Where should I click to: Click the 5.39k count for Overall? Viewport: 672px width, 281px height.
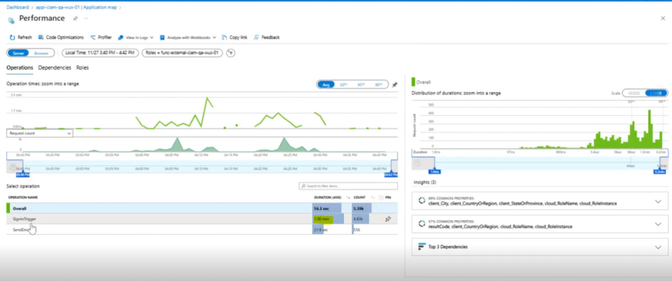(x=359, y=208)
